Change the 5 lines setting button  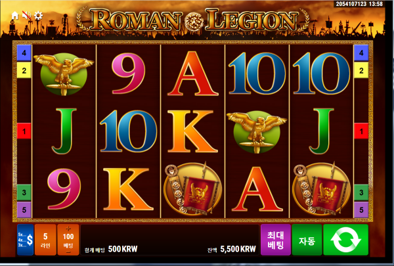pyautogui.click(x=45, y=240)
